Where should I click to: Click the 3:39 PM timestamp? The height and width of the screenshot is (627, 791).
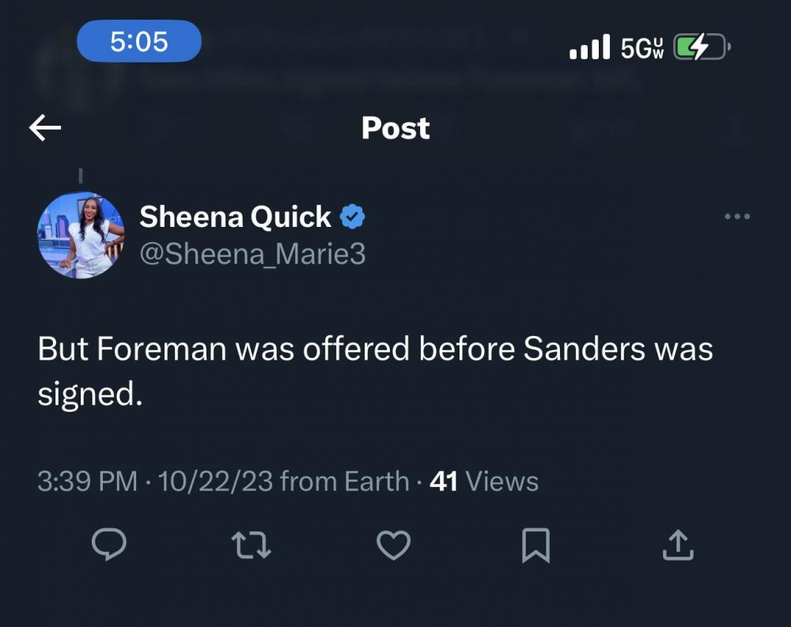[87, 481]
